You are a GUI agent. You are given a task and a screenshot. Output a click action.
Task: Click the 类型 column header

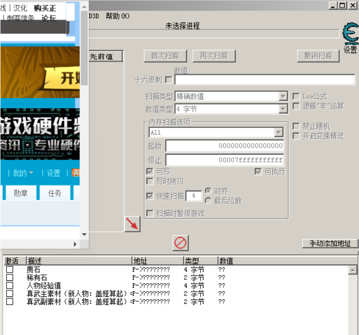201,261
